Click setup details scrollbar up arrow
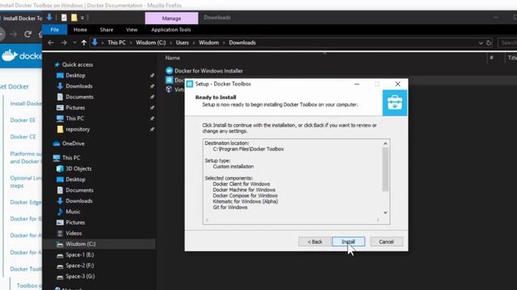The image size is (517, 290). (385, 143)
